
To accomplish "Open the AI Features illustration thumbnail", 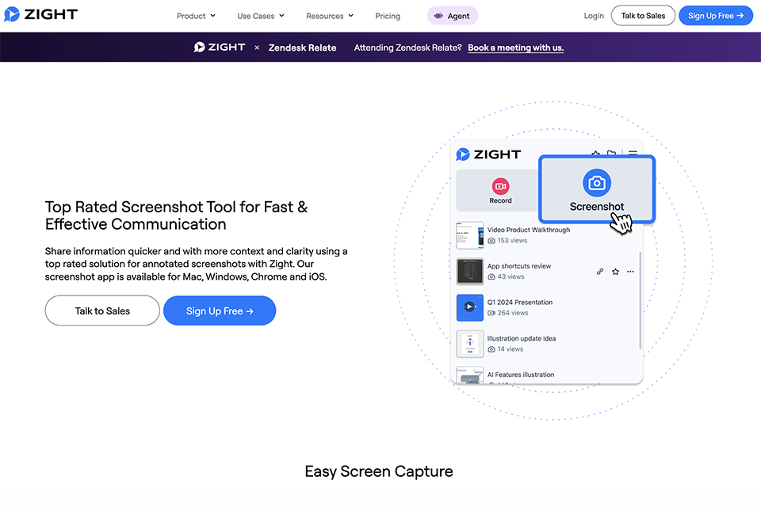I will 470,375.
